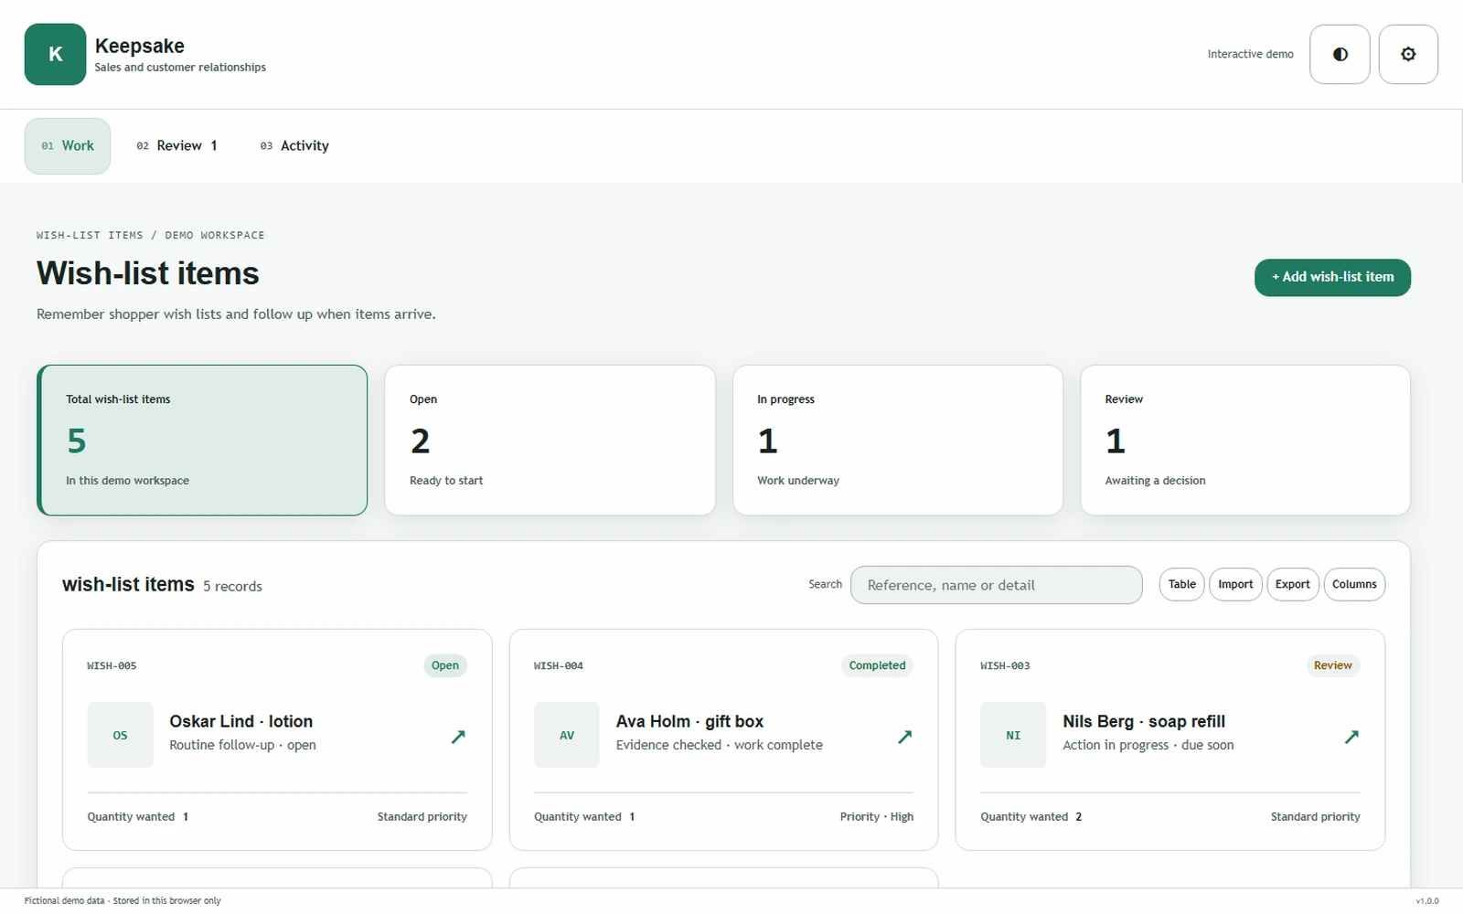Click the Priority · High label
The image size is (1463, 914).
877,817
